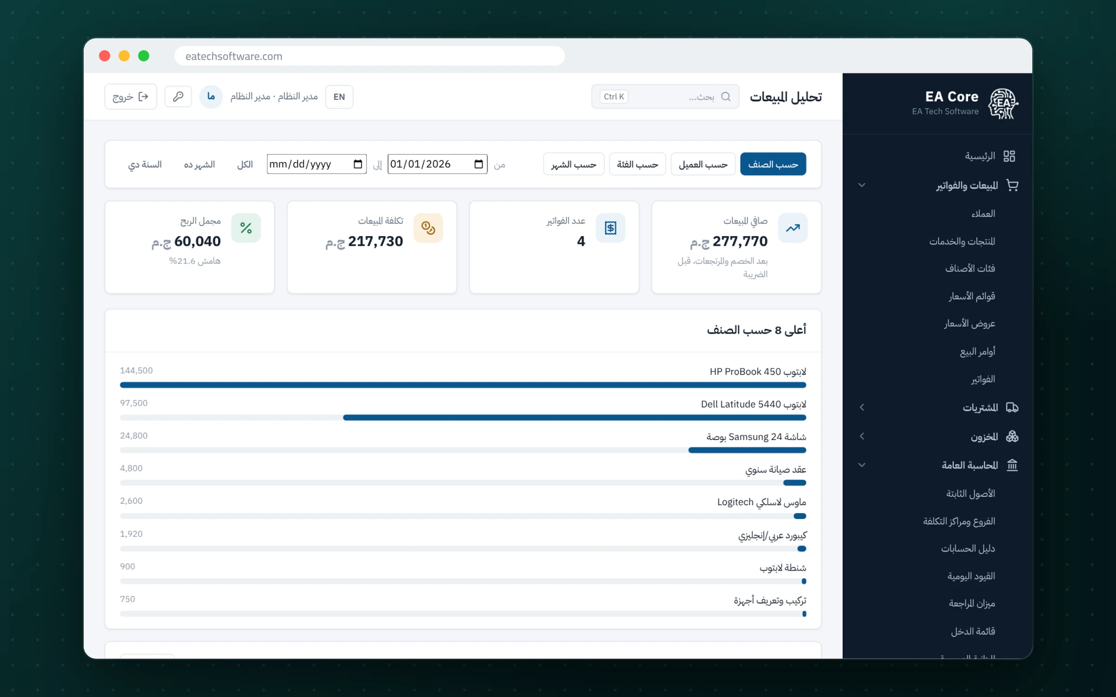This screenshot has height=697, width=1116.
Task: Collapse the المحاسبة العامة section chevron
Action: coord(862,465)
